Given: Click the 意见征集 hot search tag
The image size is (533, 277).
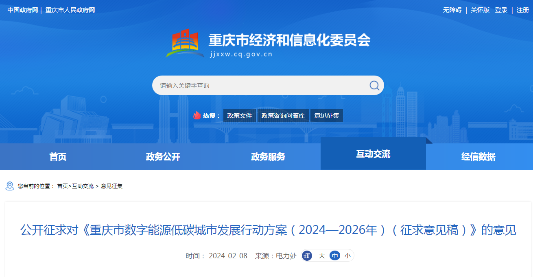Looking at the screenshot, I should [327, 115].
